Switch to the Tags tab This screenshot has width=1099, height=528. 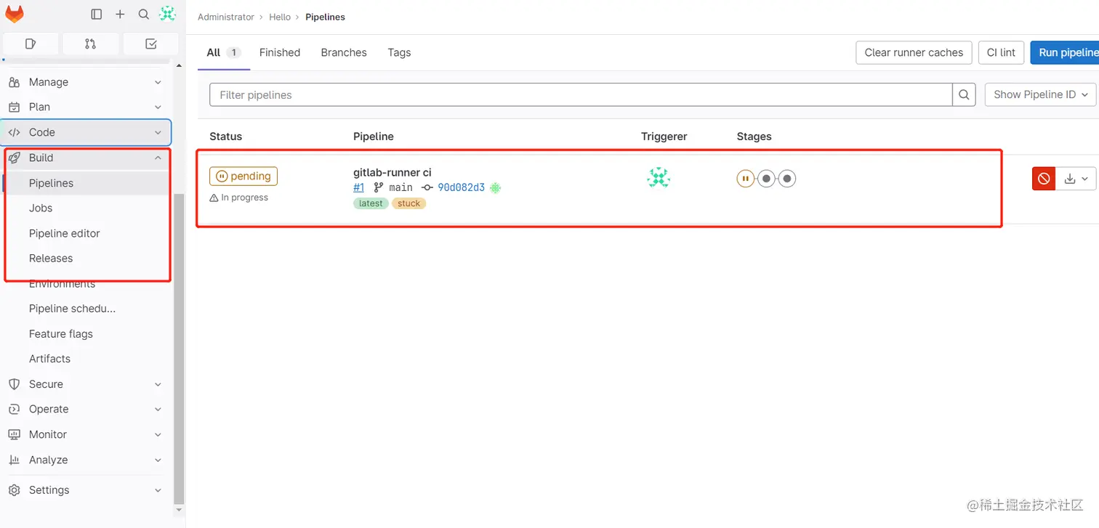[399, 52]
